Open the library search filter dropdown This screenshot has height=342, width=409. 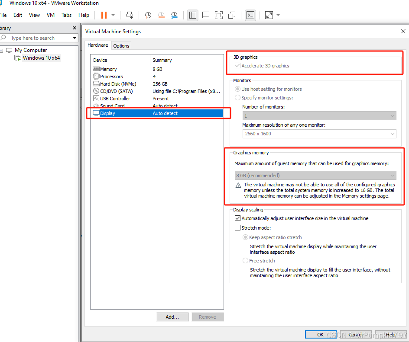[75, 38]
